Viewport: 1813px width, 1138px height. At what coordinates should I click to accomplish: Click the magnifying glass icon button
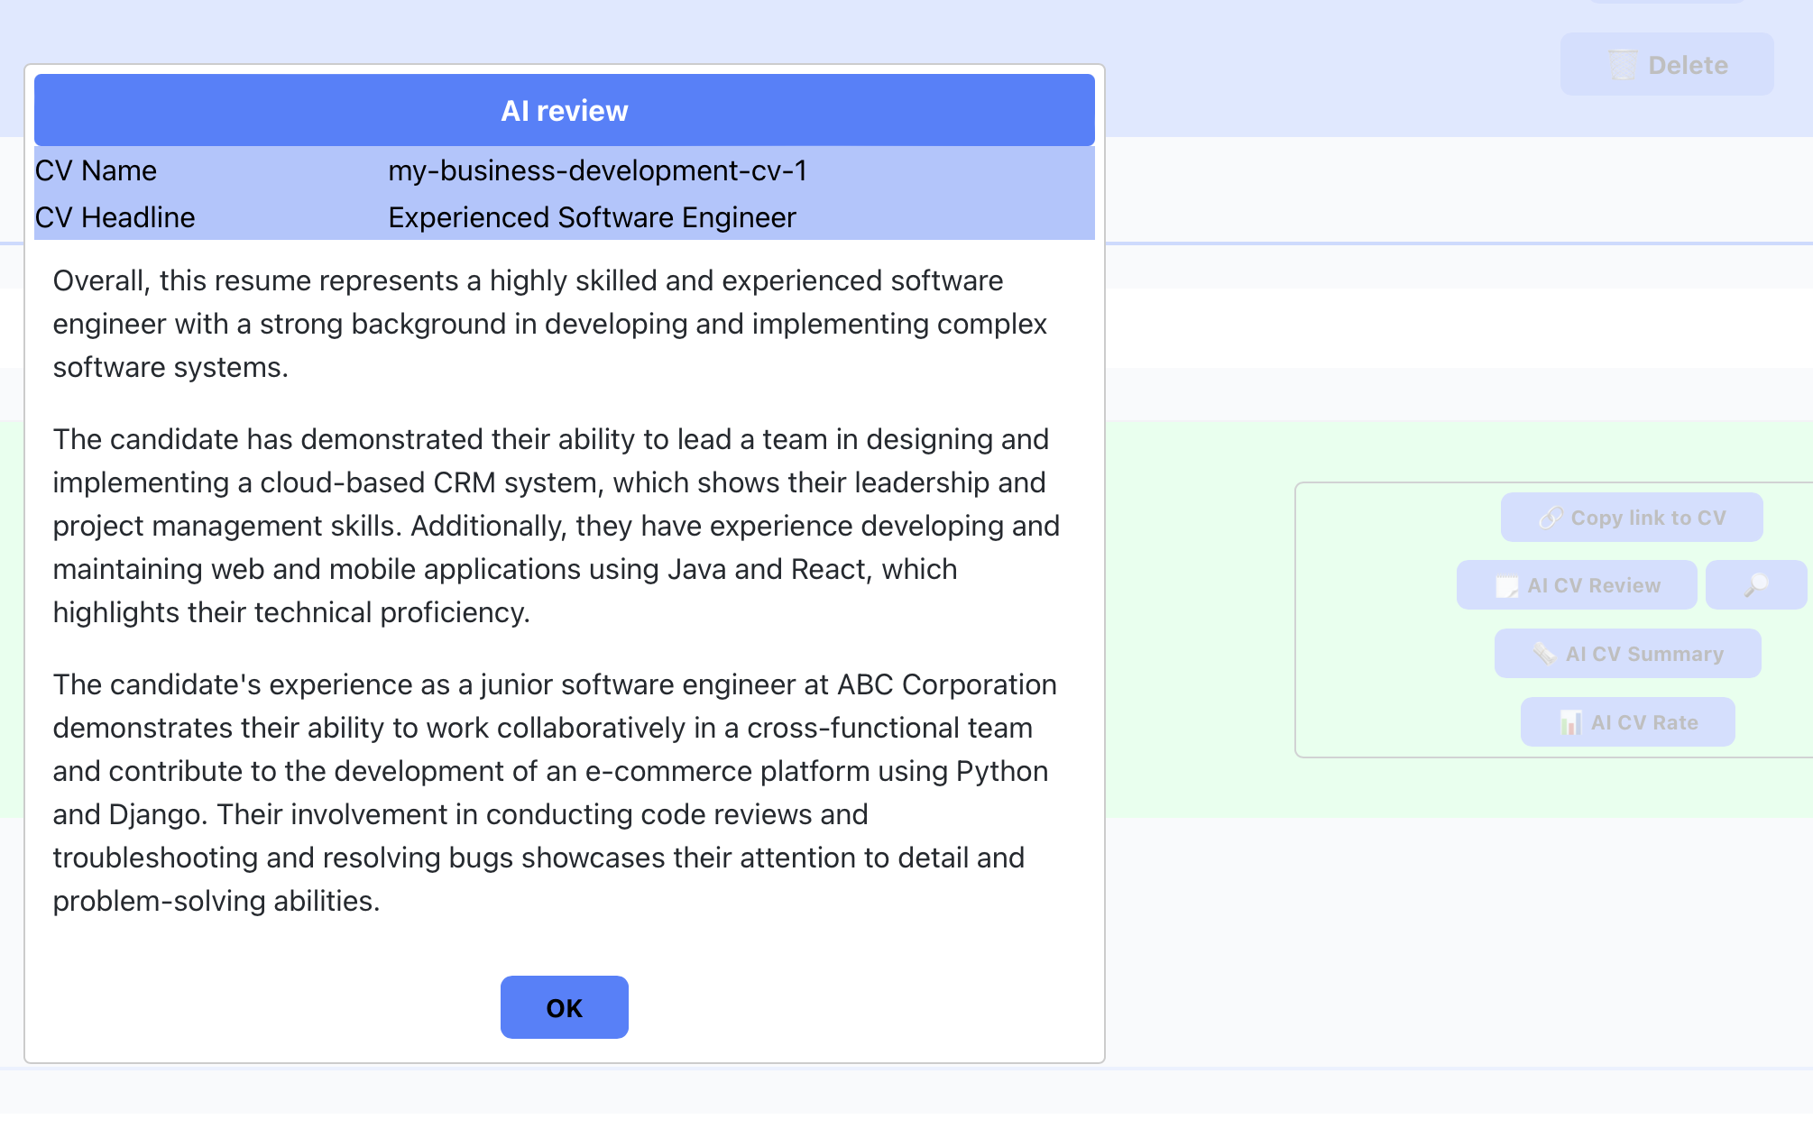pos(1755,585)
